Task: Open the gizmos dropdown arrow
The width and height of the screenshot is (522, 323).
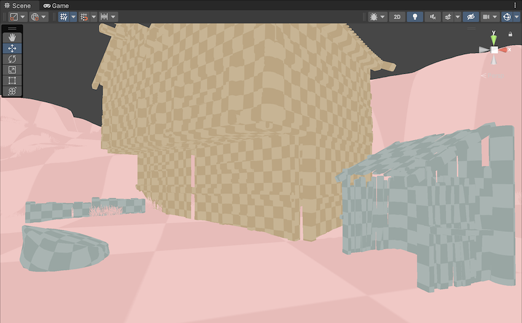Action: pyautogui.click(x=516, y=17)
